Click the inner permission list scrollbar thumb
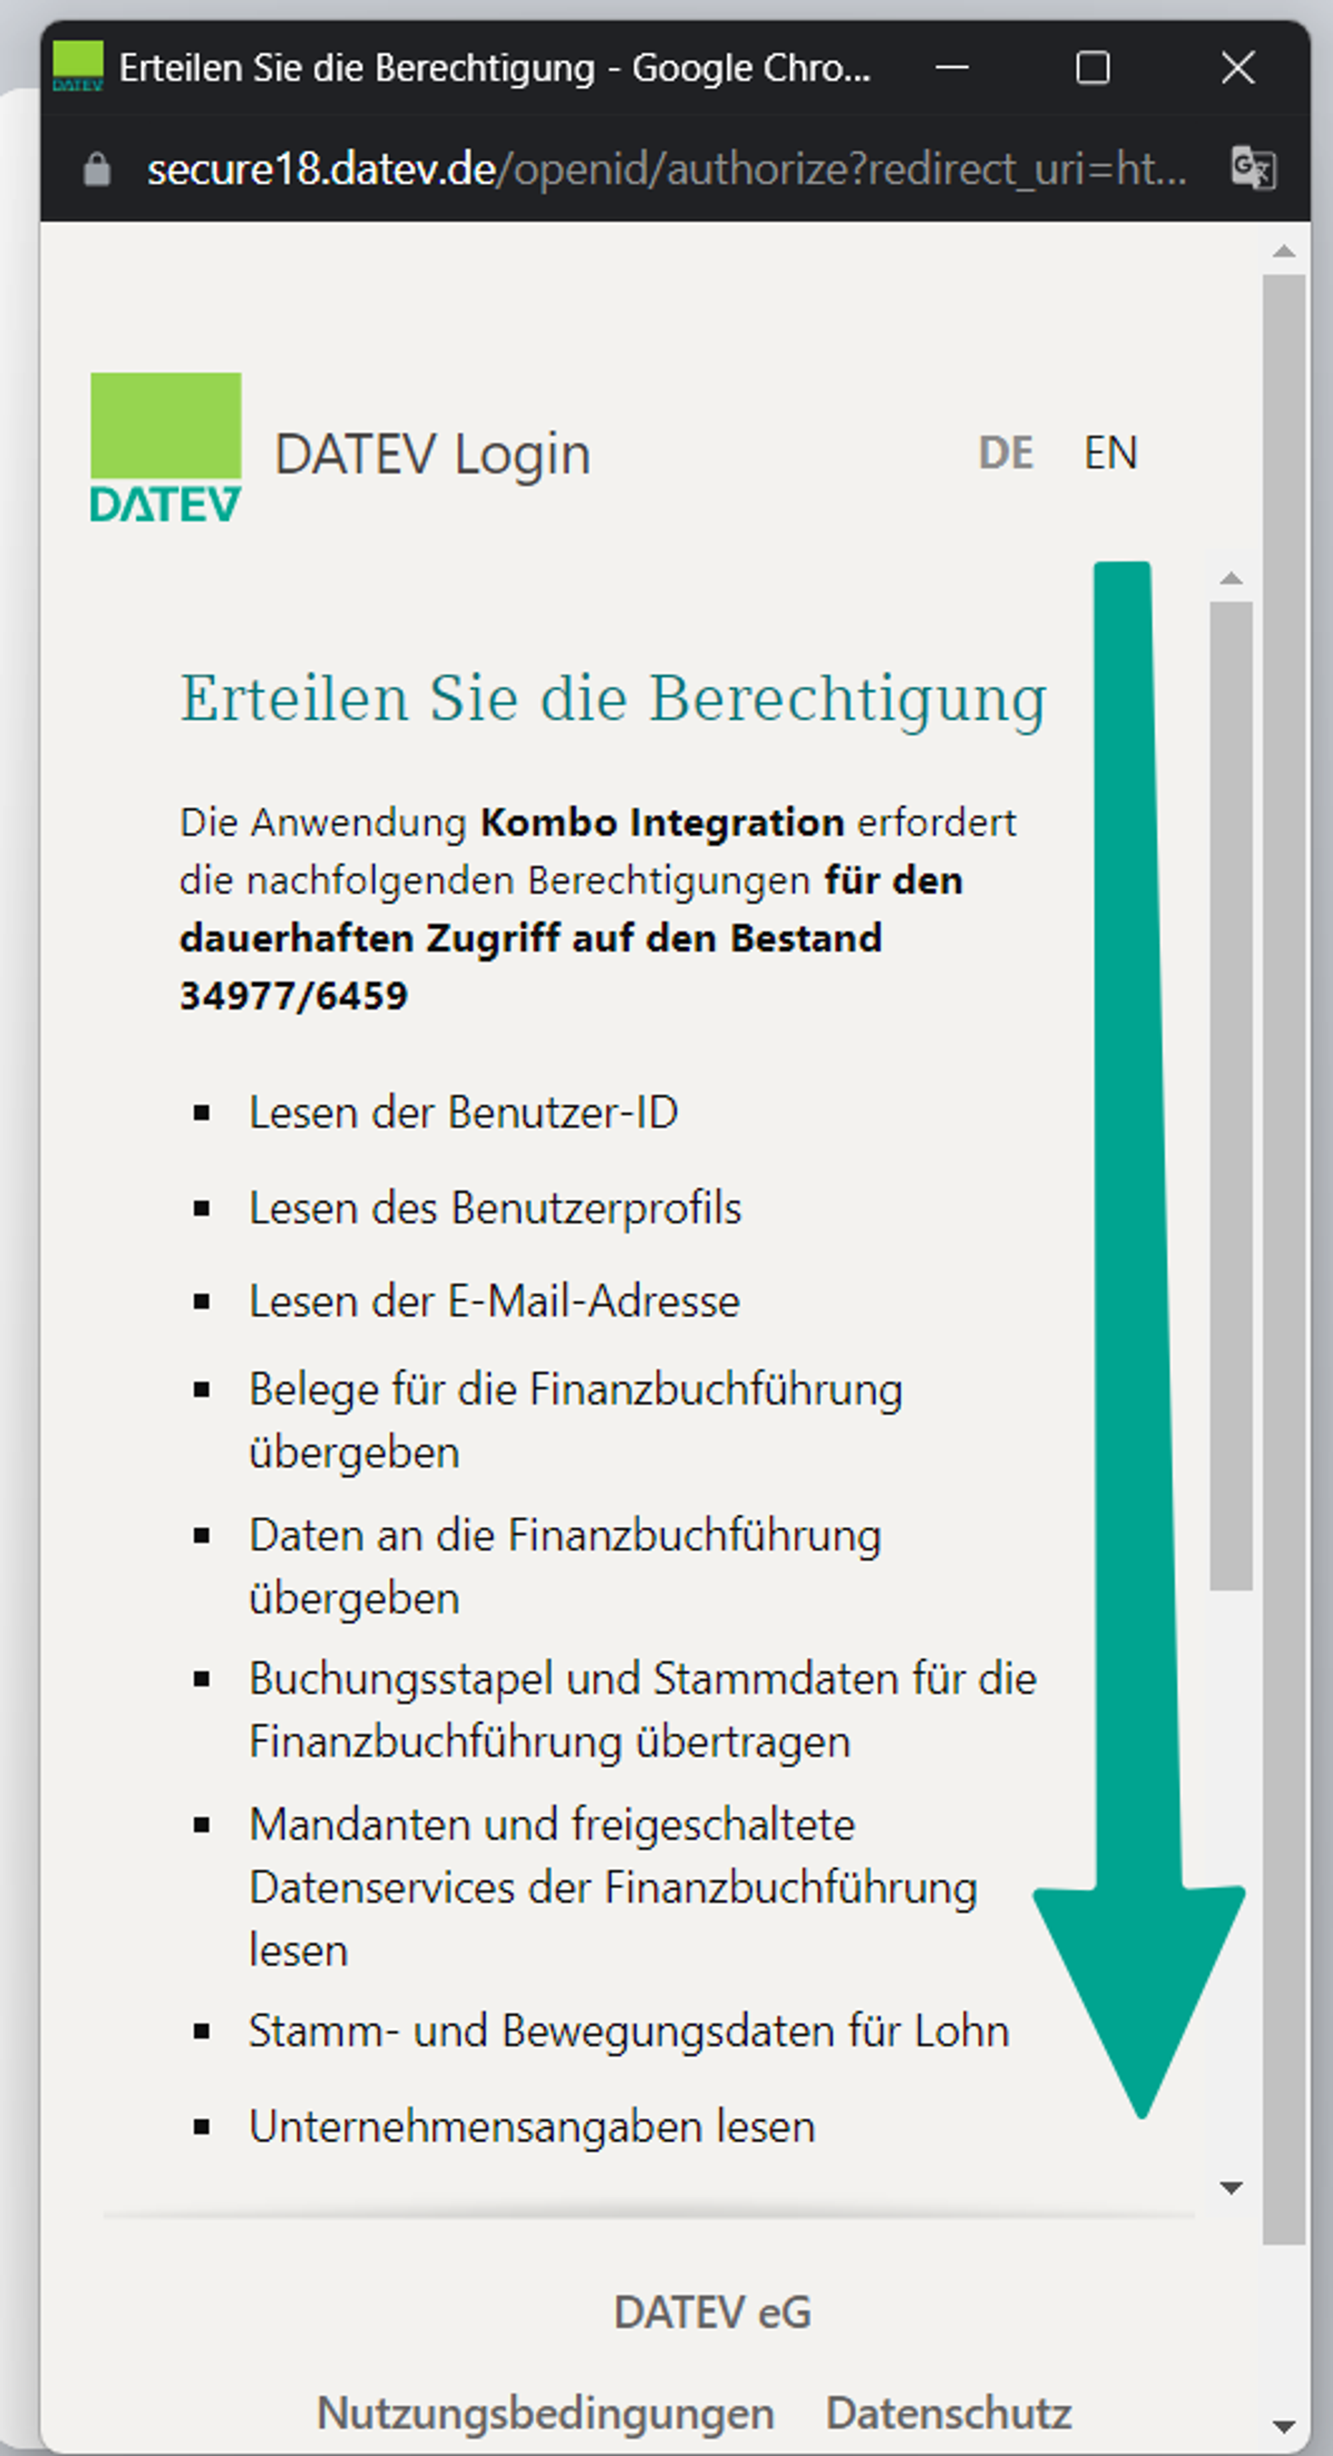The width and height of the screenshot is (1333, 2456). coord(1231,1096)
